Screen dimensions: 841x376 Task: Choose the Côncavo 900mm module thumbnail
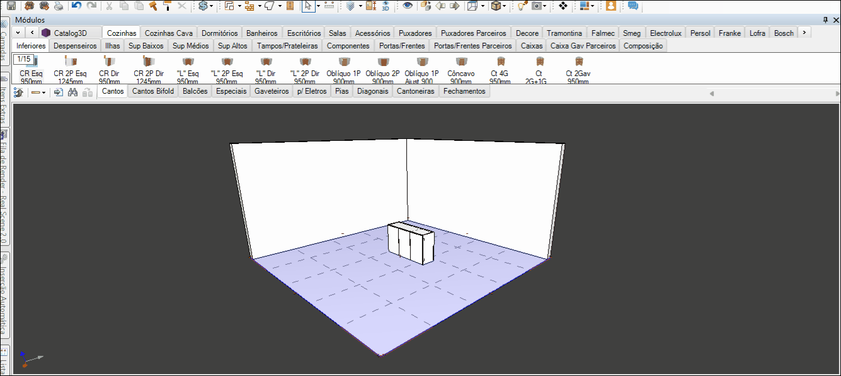[x=461, y=70]
